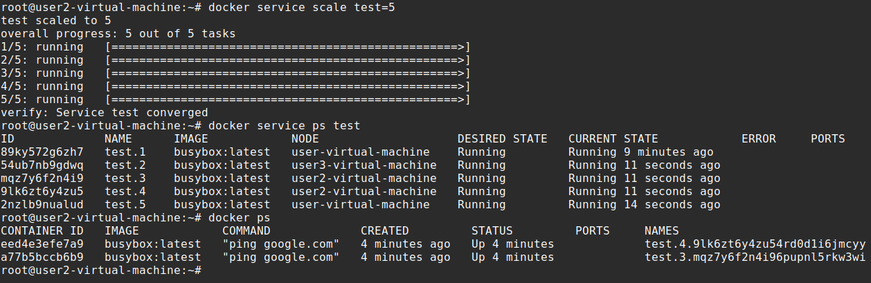The height and width of the screenshot is (283, 871).
Task: Click the "docker service scale test=5" command
Action: click(x=301, y=8)
